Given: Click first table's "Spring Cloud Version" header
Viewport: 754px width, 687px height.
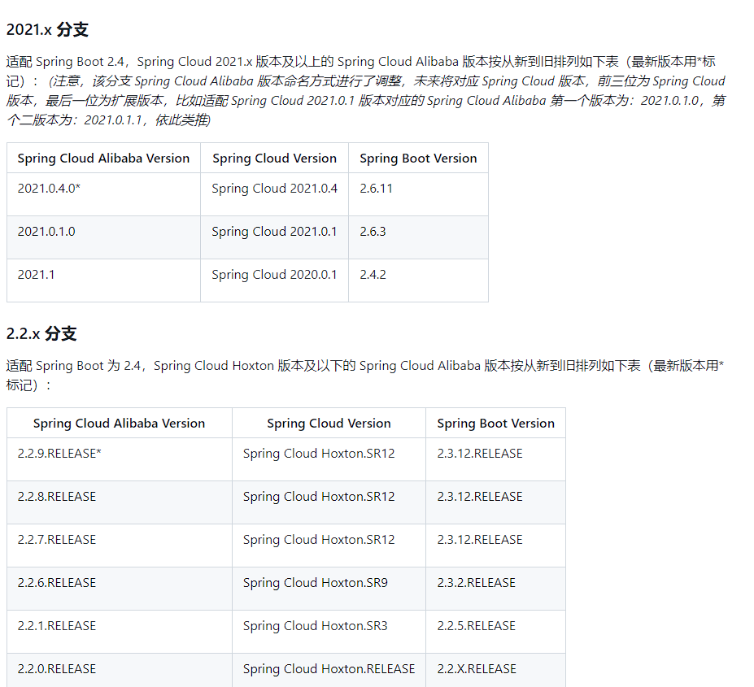Looking at the screenshot, I should point(275,159).
